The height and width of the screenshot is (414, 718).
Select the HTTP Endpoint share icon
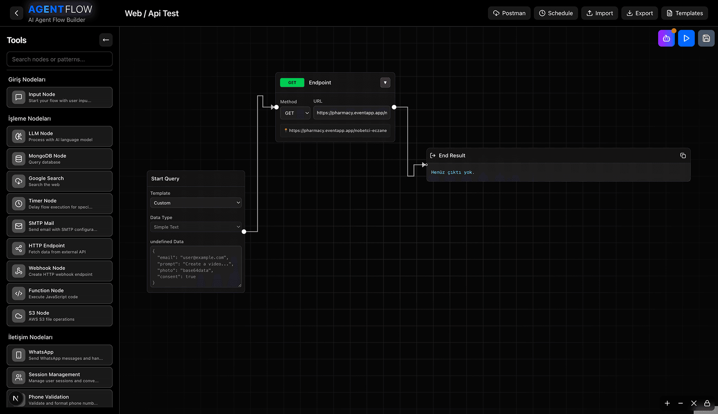tap(19, 249)
